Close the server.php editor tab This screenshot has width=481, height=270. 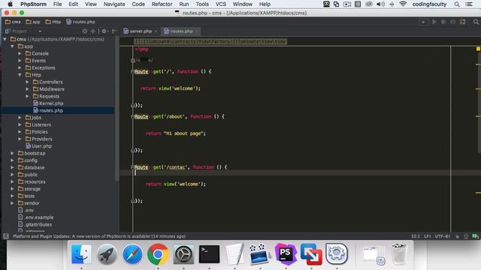(156, 31)
